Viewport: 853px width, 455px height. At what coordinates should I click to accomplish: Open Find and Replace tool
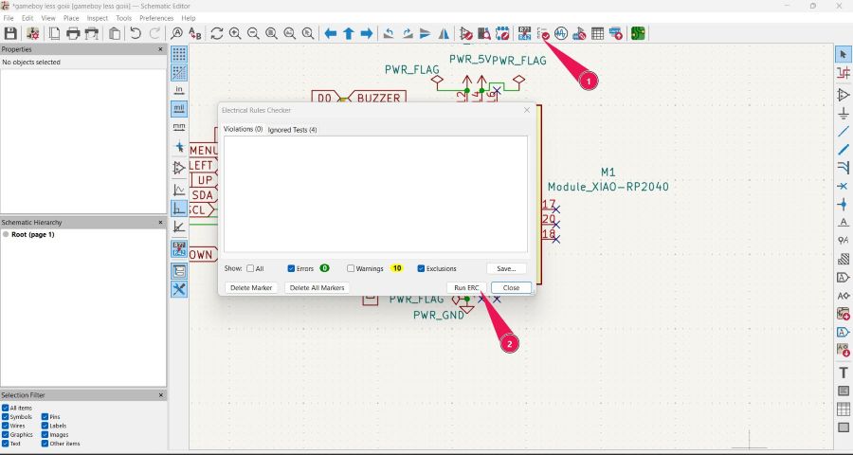[194, 33]
